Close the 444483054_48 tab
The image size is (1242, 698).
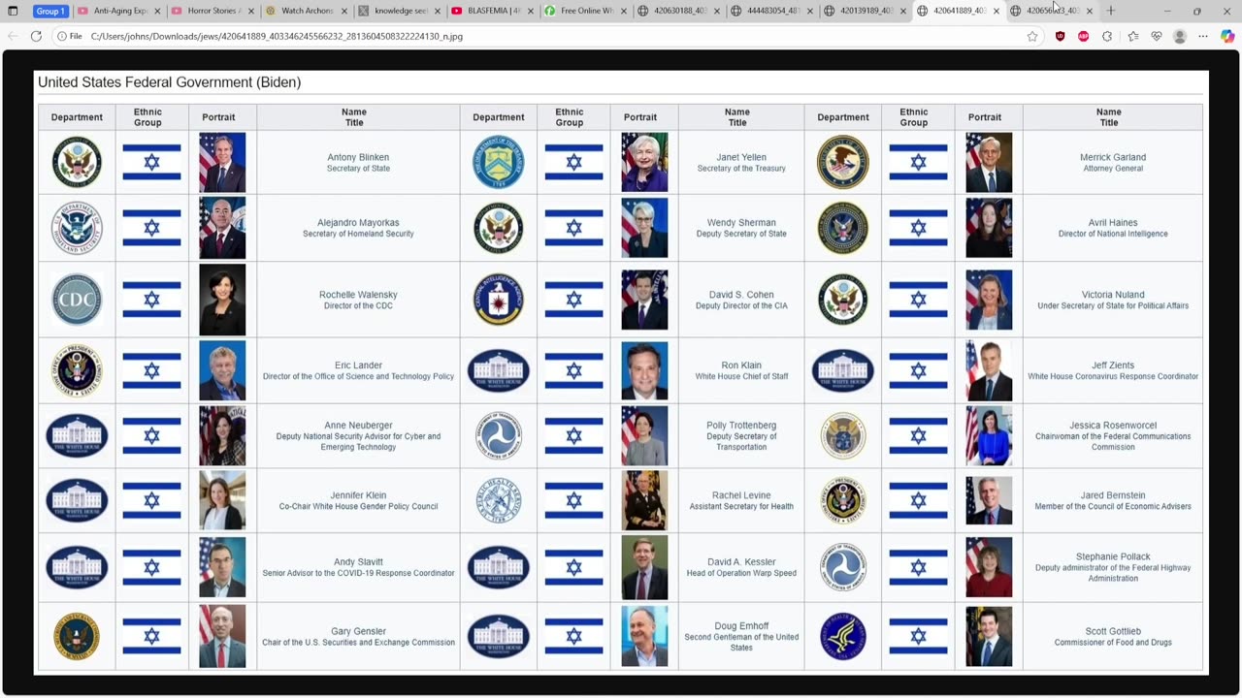(809, 11)
